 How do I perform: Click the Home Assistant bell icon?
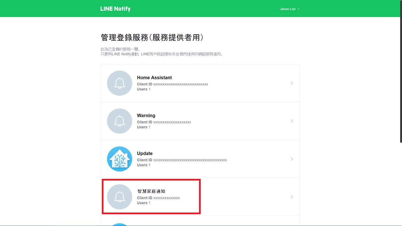[120, 83]
